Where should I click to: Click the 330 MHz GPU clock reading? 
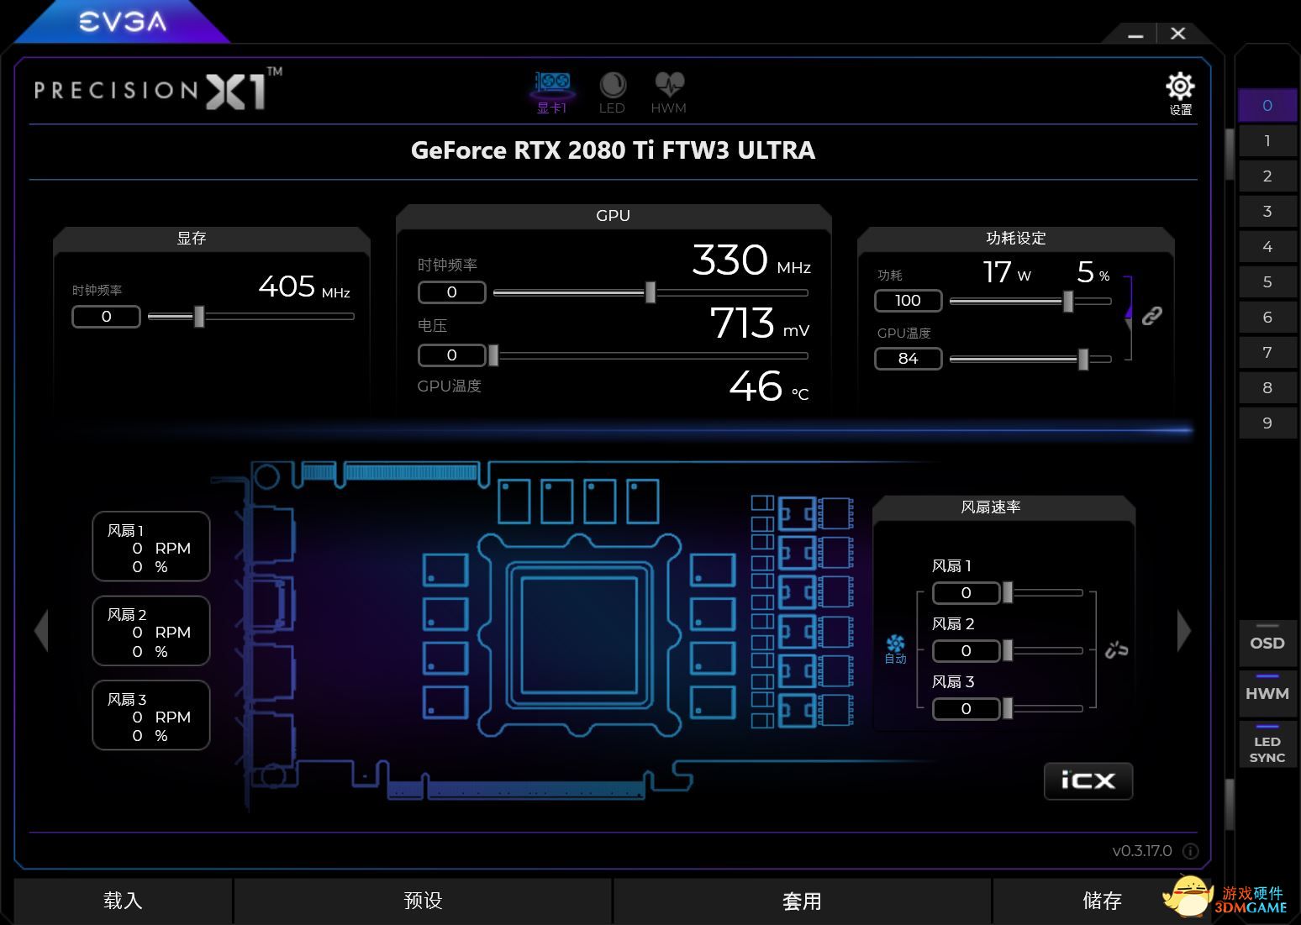pyautogui.click(x=751, y=260)
